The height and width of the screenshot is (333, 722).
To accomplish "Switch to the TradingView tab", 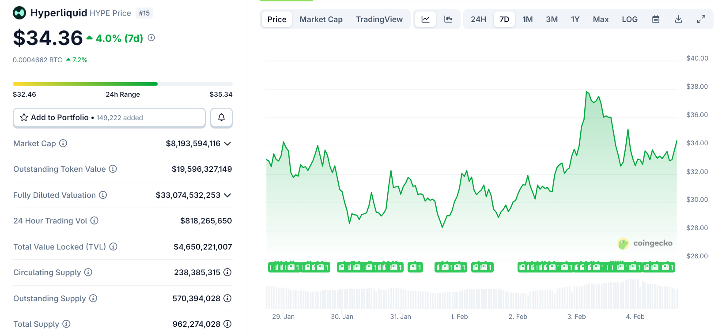I will 379,19.
